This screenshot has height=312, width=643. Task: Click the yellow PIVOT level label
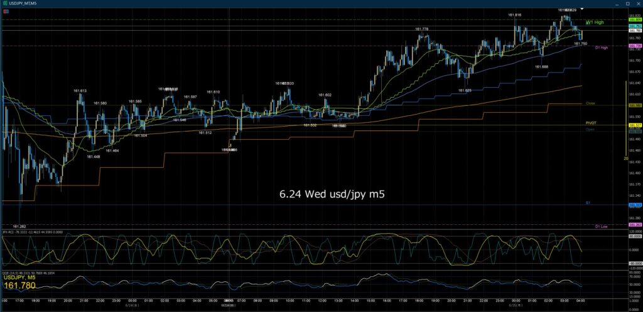(x=591, y=123)
